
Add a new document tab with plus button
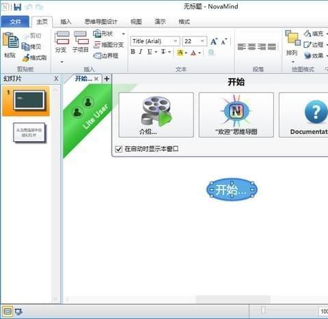coord(107,79)
